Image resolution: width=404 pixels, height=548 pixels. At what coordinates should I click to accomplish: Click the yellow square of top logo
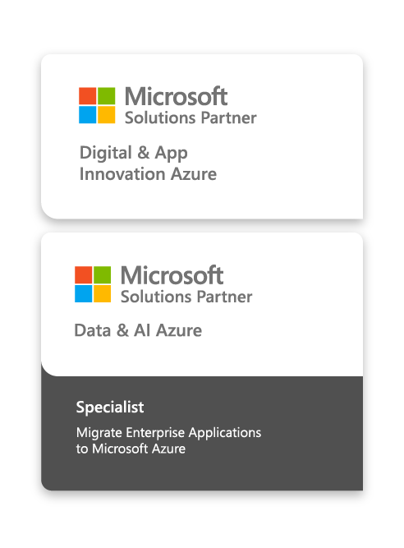[106, 115]
